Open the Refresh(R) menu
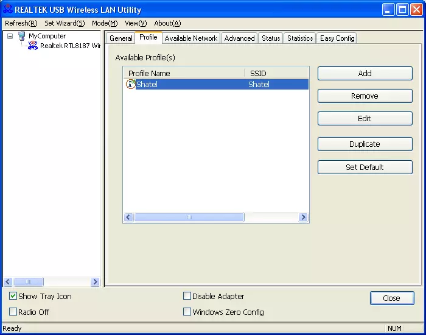Viewport: 426px width, 335px height. tap(21, 23)
